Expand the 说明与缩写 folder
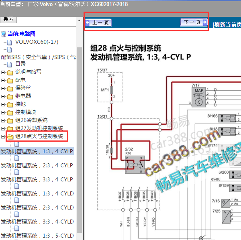Screen dimensions: 241x240 pos(3,72)
